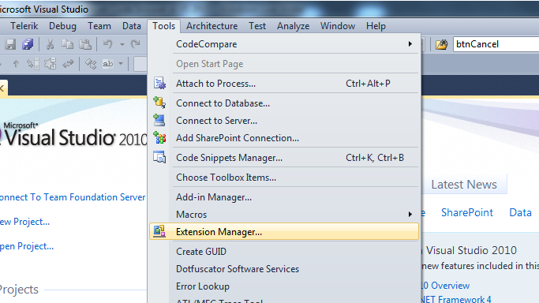Click the Save All icon
The height and width of the screenshot is (303, 539).
click(x=28, y=44)
